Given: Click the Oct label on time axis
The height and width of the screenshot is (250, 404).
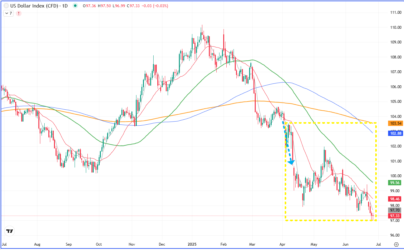Looking at the screenshot, I should tap(99, 244).
